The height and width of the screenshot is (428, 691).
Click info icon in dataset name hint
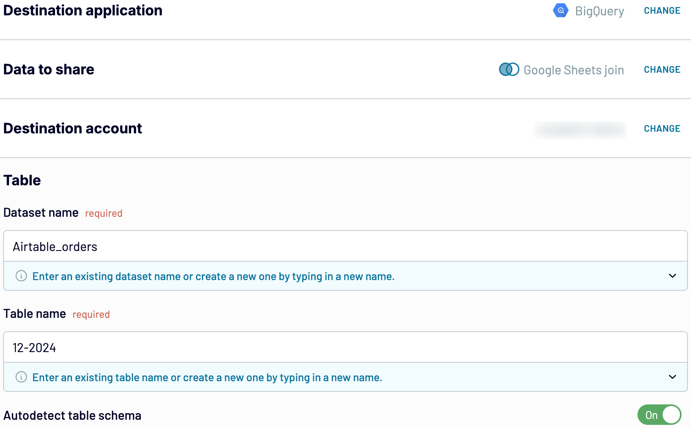click(x=21, y=276)
